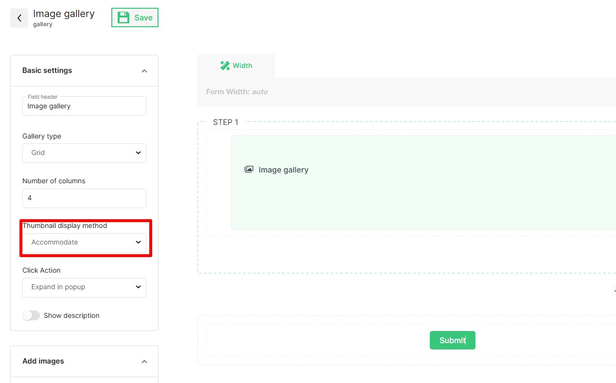
Task: Focus the Number of columns field
Action: pos(84,198)
